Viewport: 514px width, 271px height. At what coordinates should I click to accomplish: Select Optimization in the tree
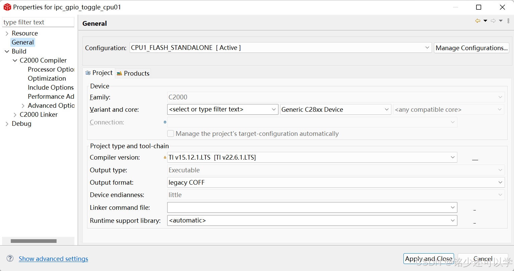point(47,78)
